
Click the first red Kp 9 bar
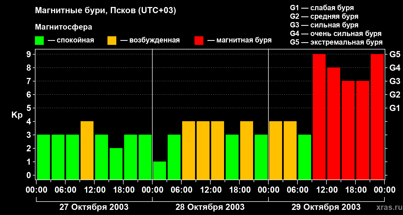tap(319, 116)
